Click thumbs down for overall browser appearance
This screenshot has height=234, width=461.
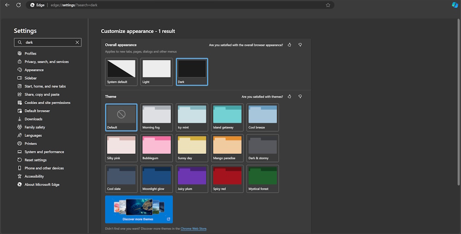coord(300,45)
